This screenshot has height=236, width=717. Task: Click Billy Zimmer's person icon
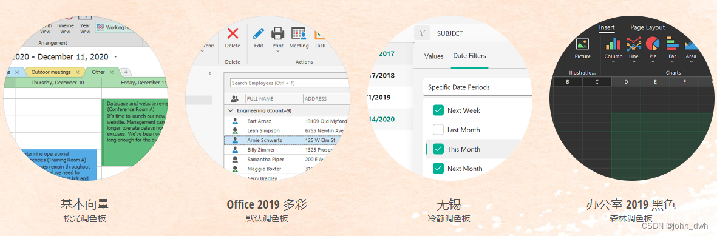235,150
